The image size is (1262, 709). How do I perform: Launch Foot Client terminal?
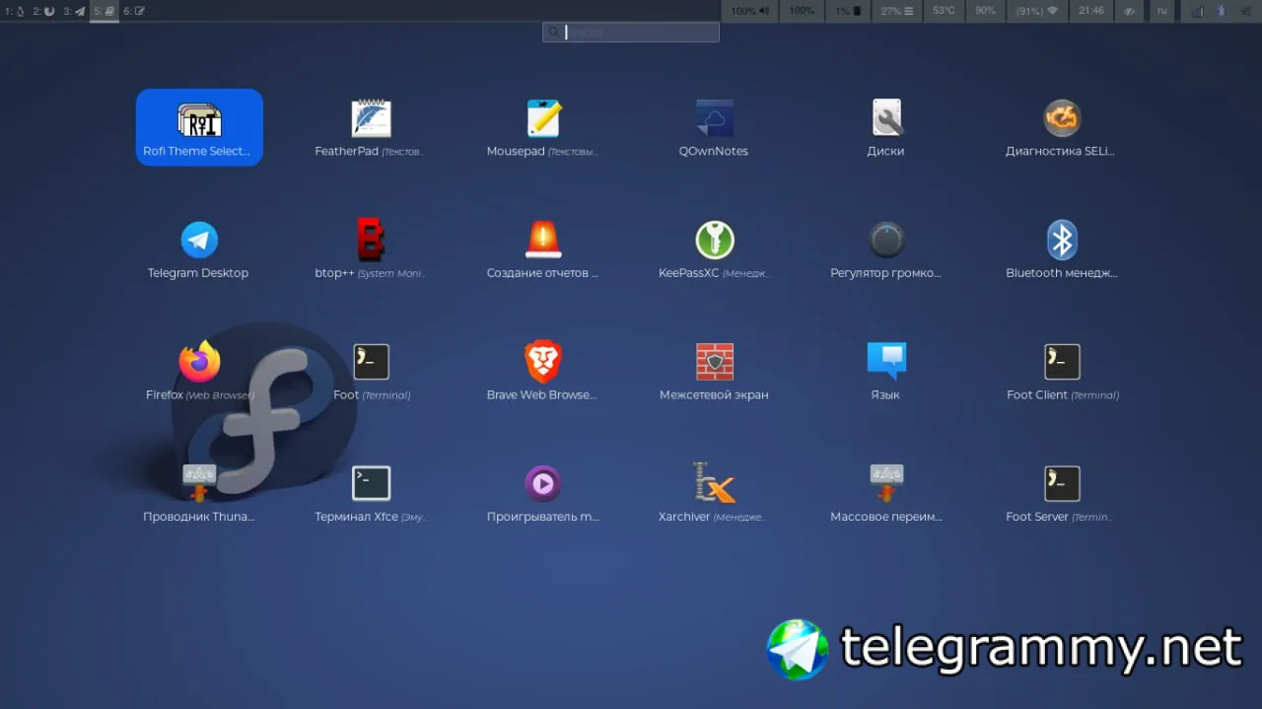pos(1061,372)
